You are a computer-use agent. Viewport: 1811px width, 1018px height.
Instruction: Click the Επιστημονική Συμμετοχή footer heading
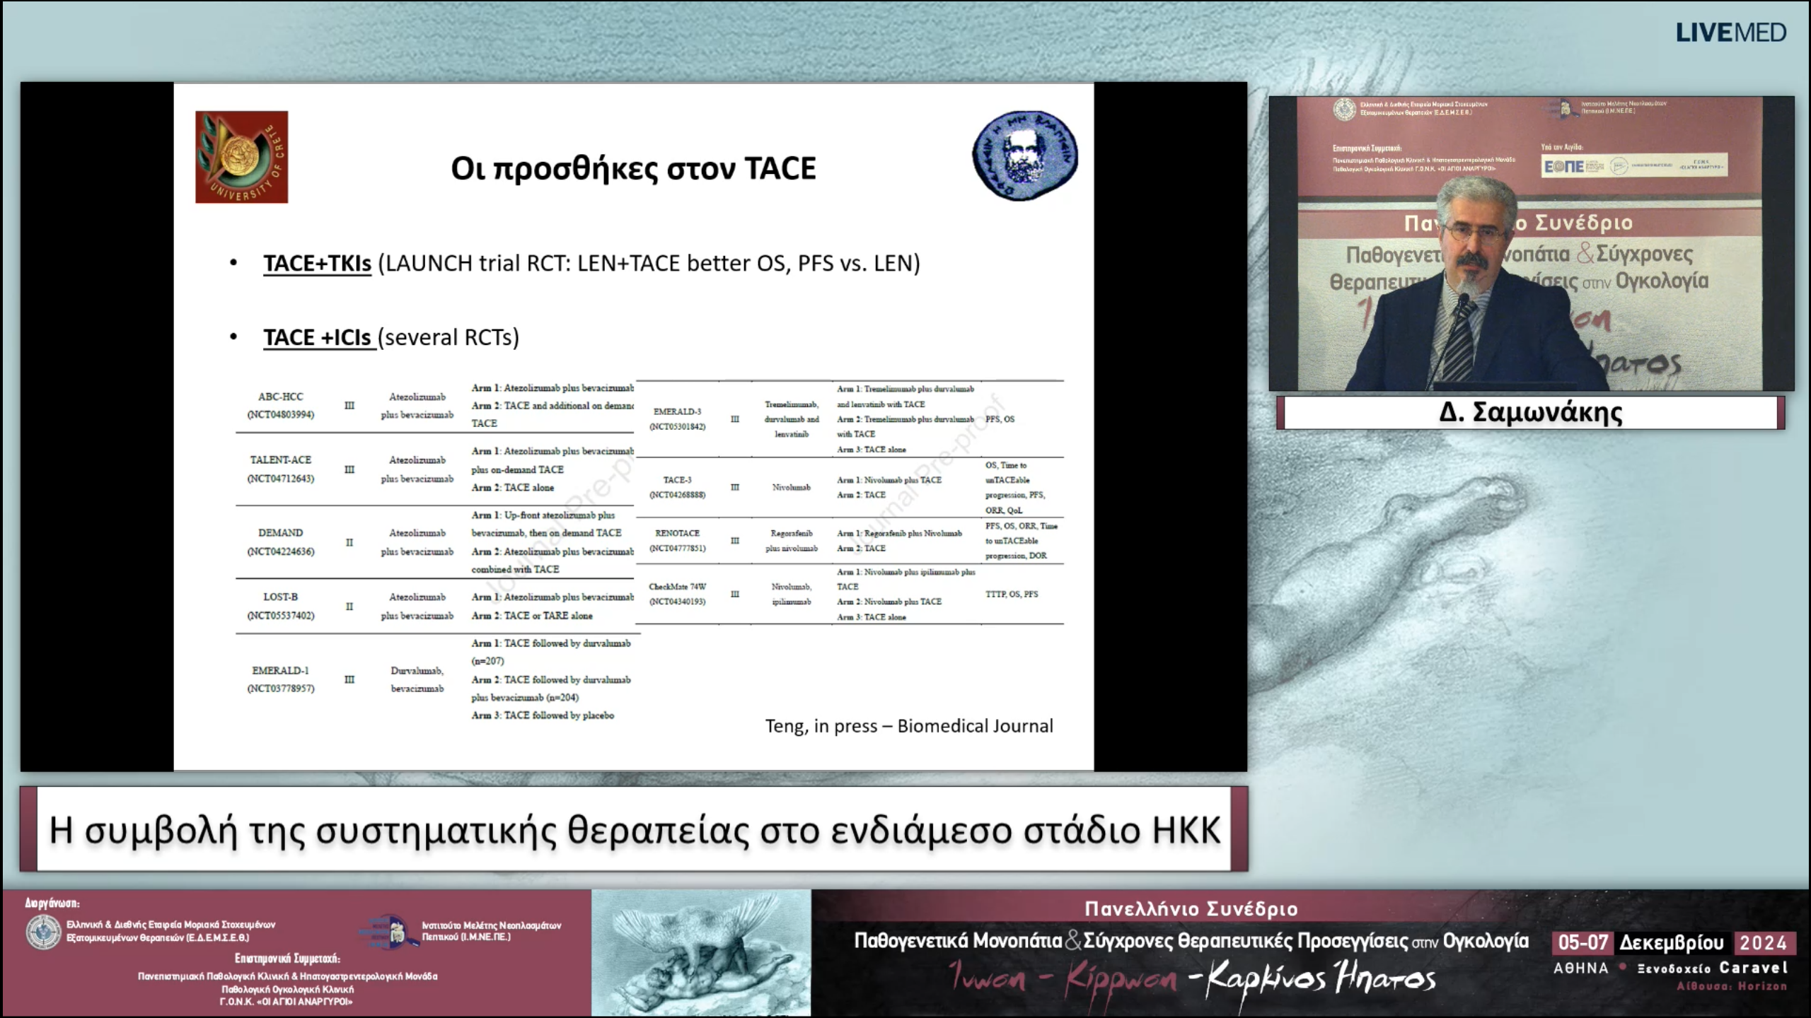click(x=287, y=959)
